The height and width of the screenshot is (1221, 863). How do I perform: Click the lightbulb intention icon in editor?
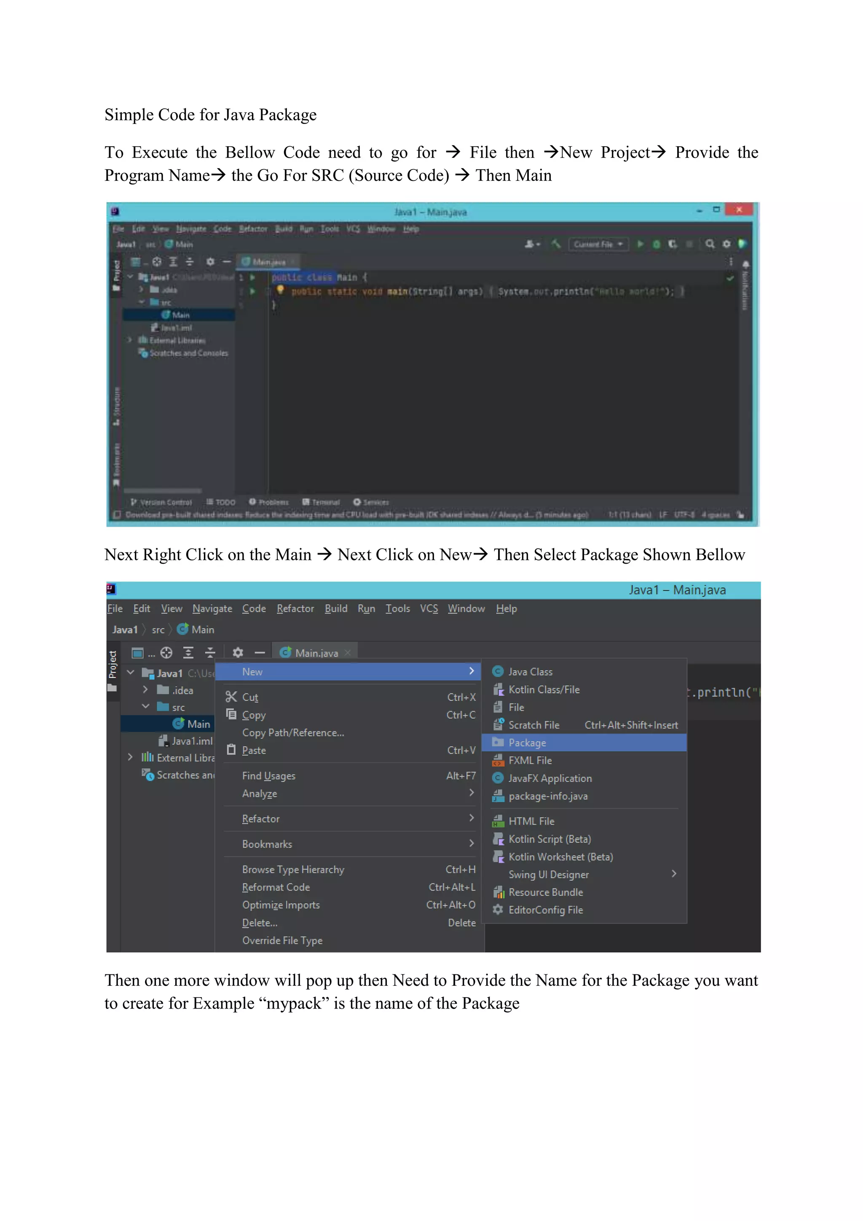pos(280,290)
